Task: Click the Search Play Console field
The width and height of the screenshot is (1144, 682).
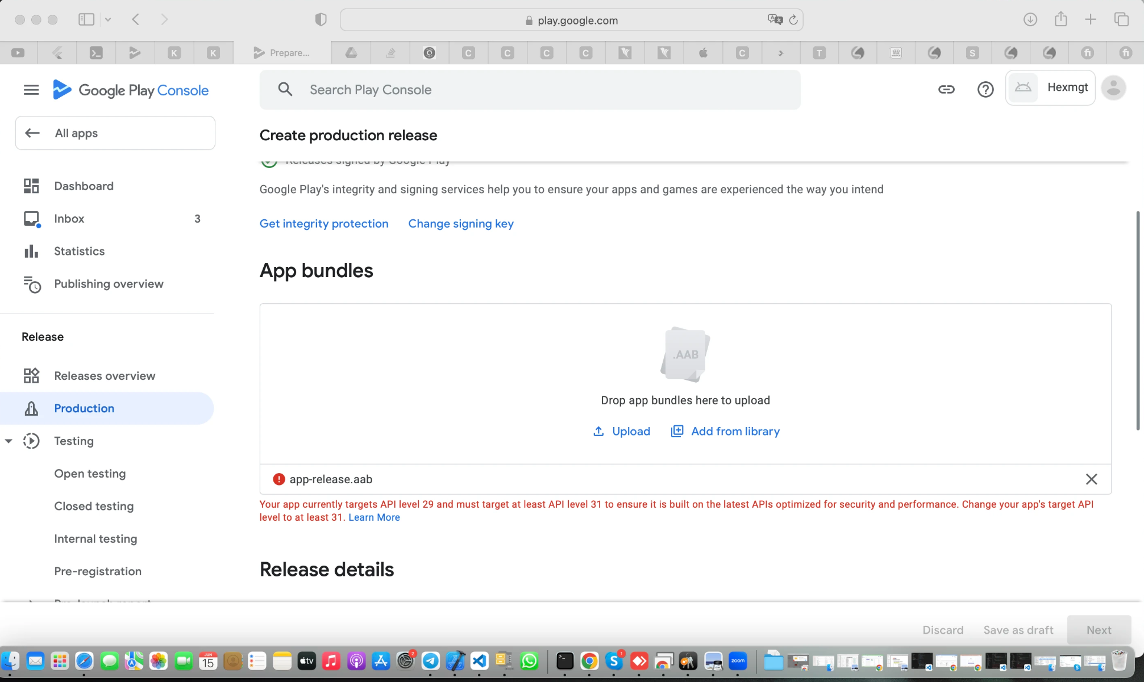Action: [x=530, y=90]
